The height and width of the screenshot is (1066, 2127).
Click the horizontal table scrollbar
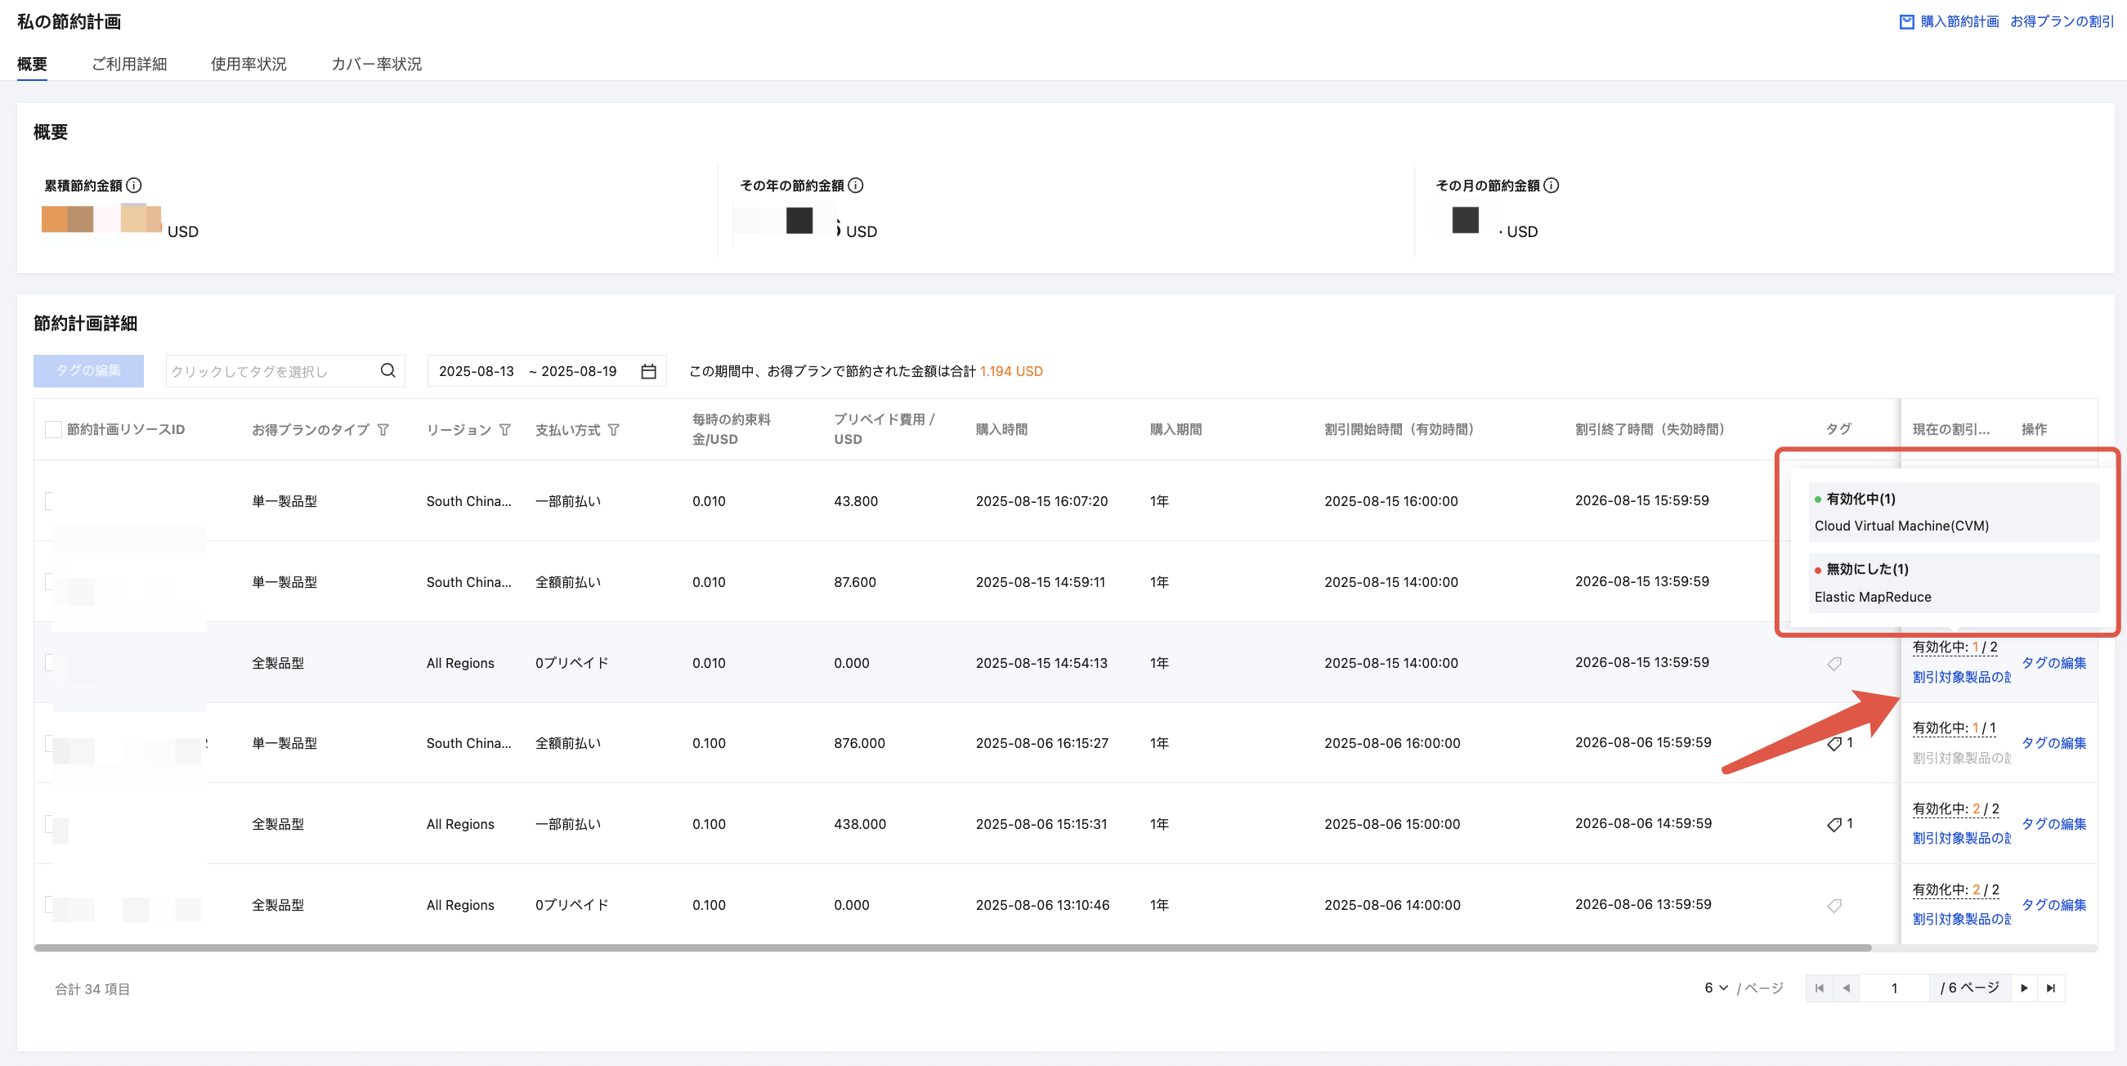(x=952, y=948)
